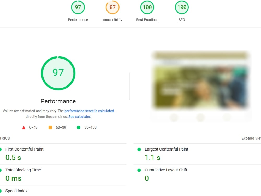This screenshot has width=261, height=196.
Task: Open the 'See calculator' link
Action: point(79,117)
